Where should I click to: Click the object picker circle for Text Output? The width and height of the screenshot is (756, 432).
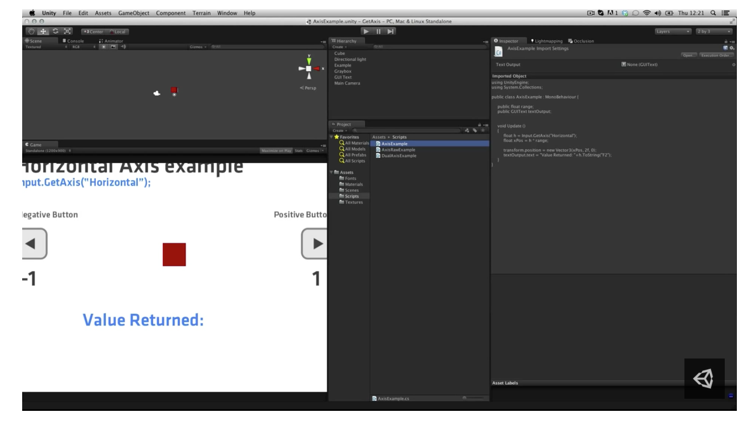(733, 64)
